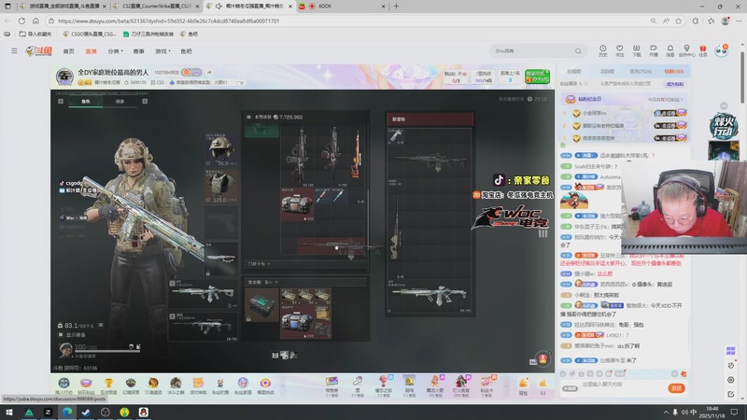The width and height of the screenshot is (747, 420).
Task: Switch to the 活跃榜 tab
Action: (x=607, y=72)
